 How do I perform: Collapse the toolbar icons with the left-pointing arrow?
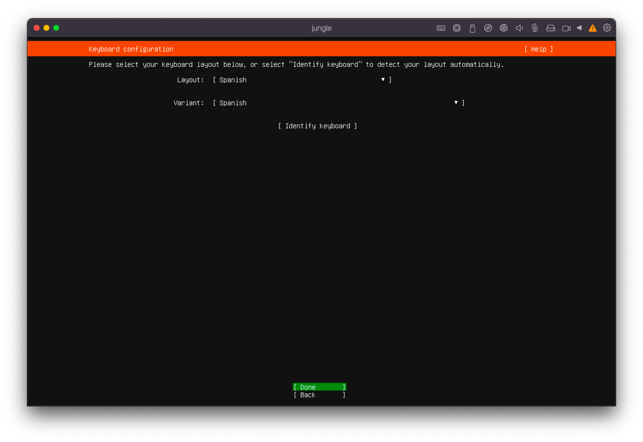point(579,28)
